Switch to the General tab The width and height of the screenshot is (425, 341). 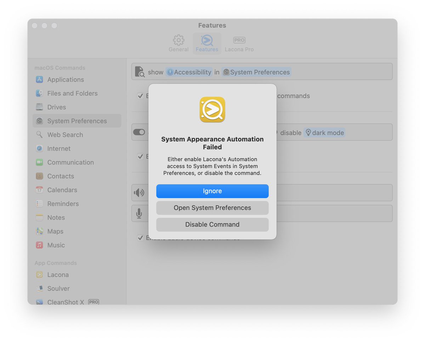coord(178,44)
